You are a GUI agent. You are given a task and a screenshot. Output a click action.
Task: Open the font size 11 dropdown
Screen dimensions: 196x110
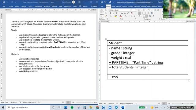tap(135, 10)
